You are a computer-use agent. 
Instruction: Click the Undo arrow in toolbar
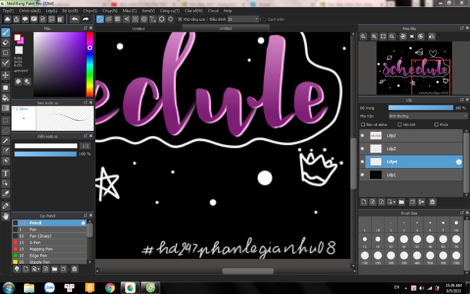[74, 19]
